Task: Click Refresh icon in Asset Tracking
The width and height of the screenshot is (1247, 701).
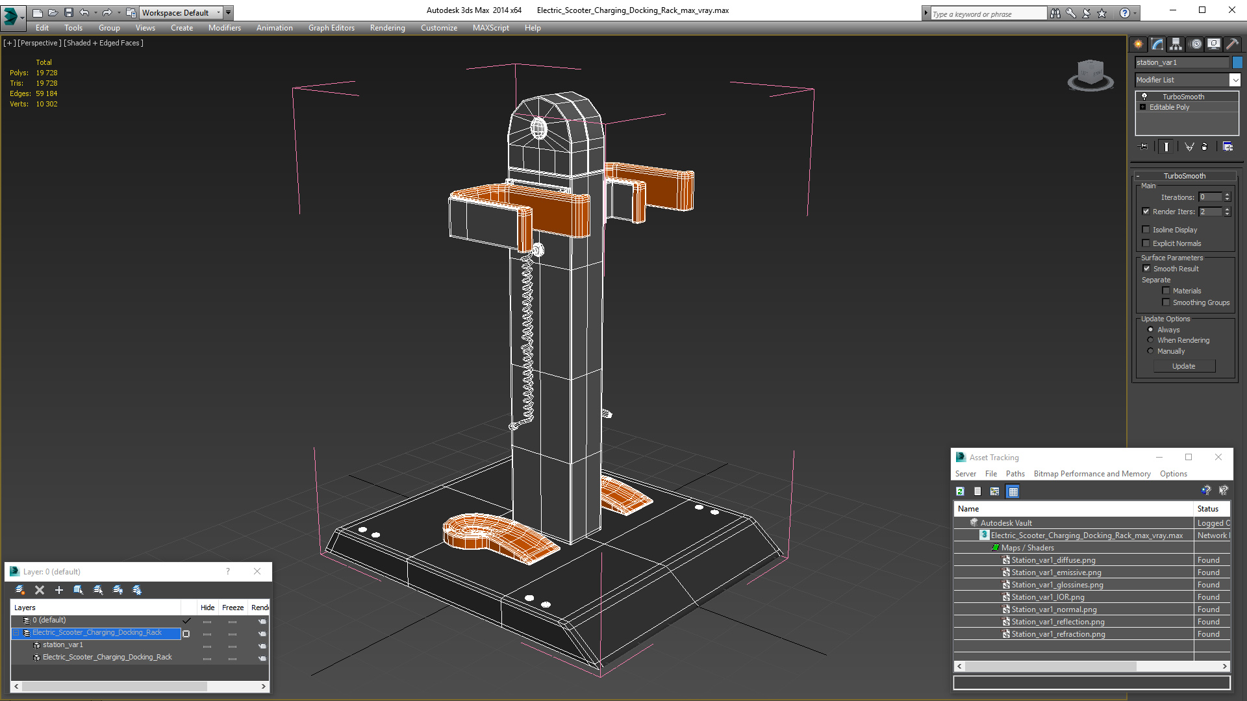Action: click(x=960, y=491)
